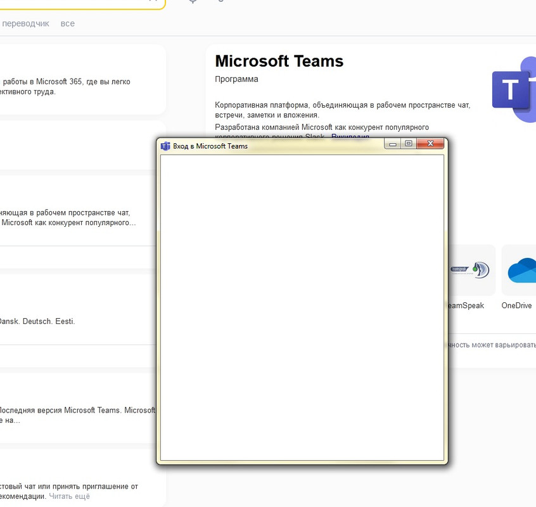The image size is (536, 507).
Task: Click the TeamSpeak label
Action: [x=466, y=305]
